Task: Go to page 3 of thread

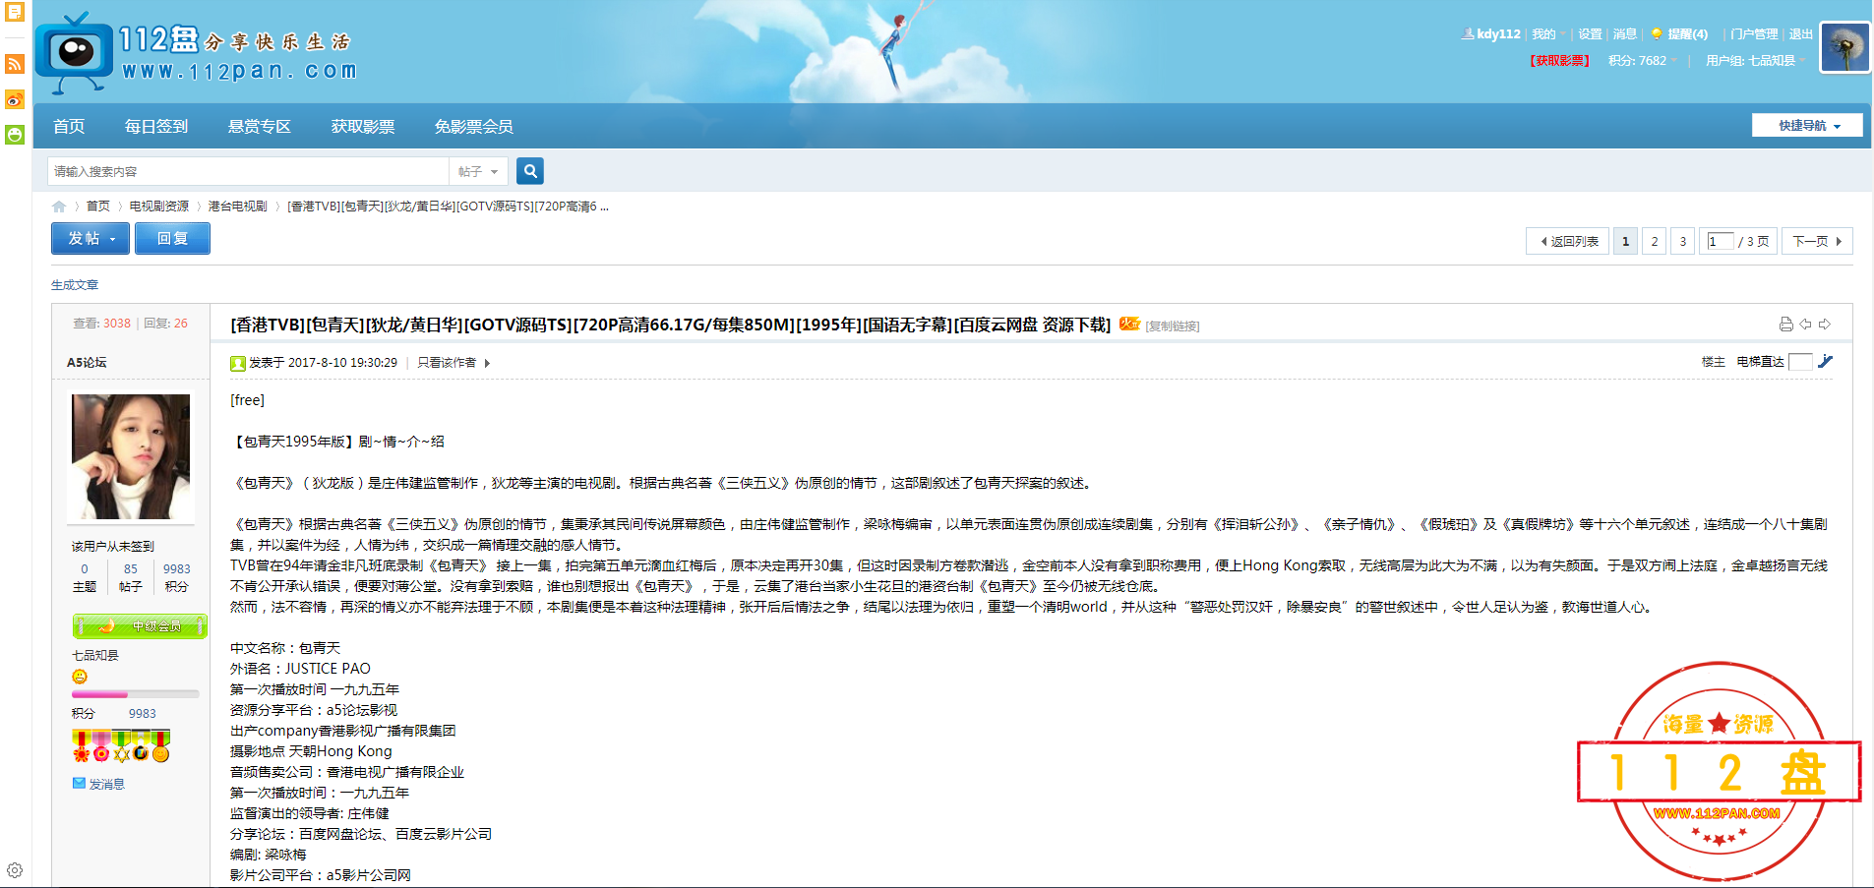Action: pos(1683,241)
